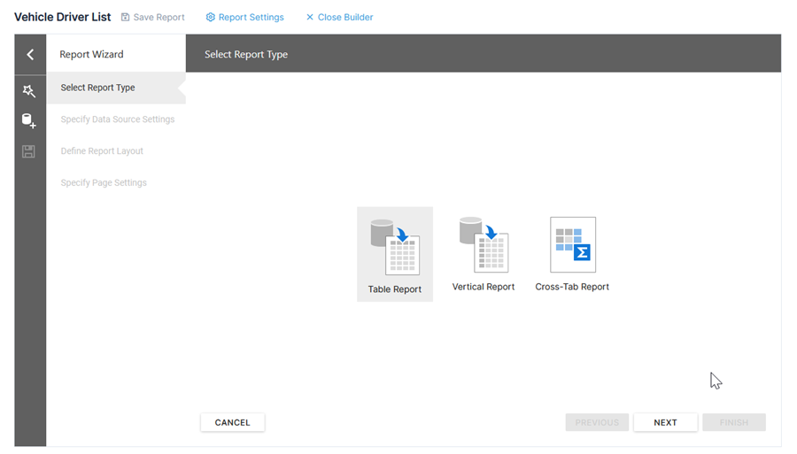Image resolution: width=797 pixels, height=454 pixels.
Task: Click the Report Wizard panel heading
Action: coord(91,55)
